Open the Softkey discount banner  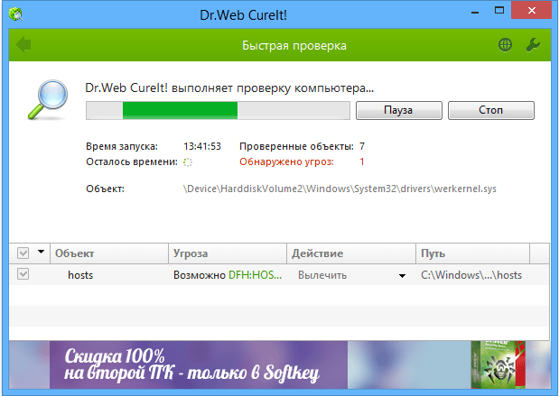(199, 364)
